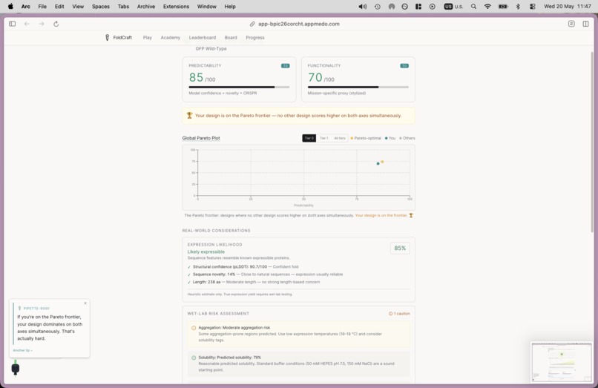Open the File menu
The height and width of the screenshot is (388, 598).
(42, 7)
